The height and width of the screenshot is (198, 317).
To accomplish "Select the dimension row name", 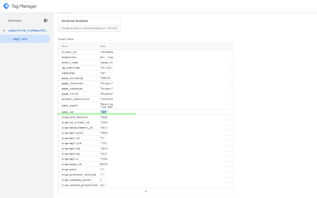I will (x=69, y=58).
